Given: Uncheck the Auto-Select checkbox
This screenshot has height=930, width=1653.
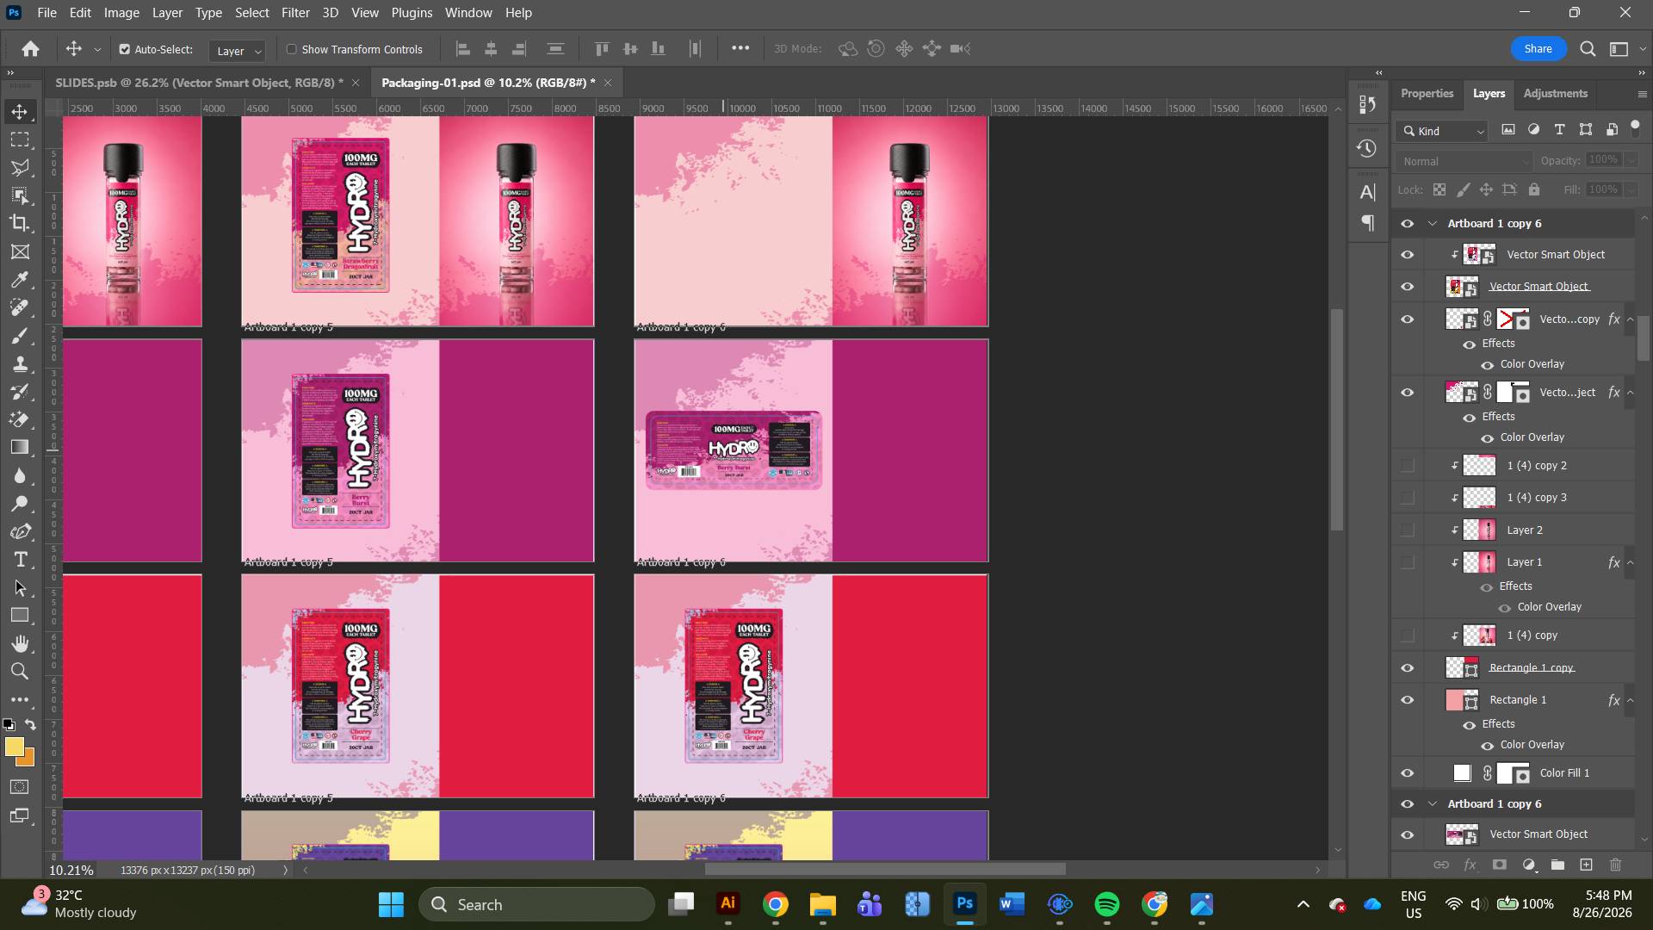Looking at the screenshot, I should tap(125, 49).
